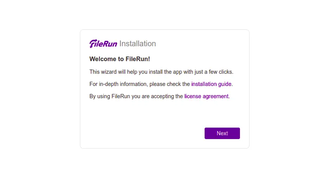This screenshot has height=183, width=334.
Task: Click the word "agreement" in the purple link
Action: 216,97
